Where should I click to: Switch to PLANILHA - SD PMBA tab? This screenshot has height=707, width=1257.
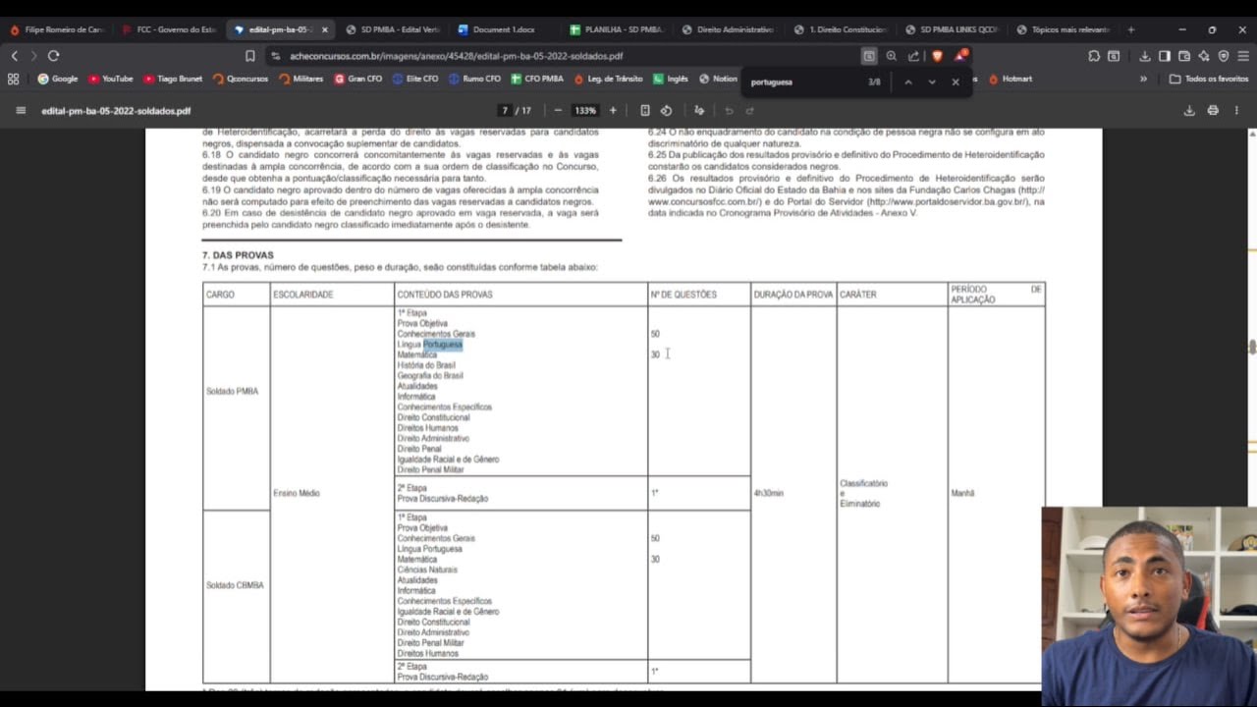click(617, 29)
